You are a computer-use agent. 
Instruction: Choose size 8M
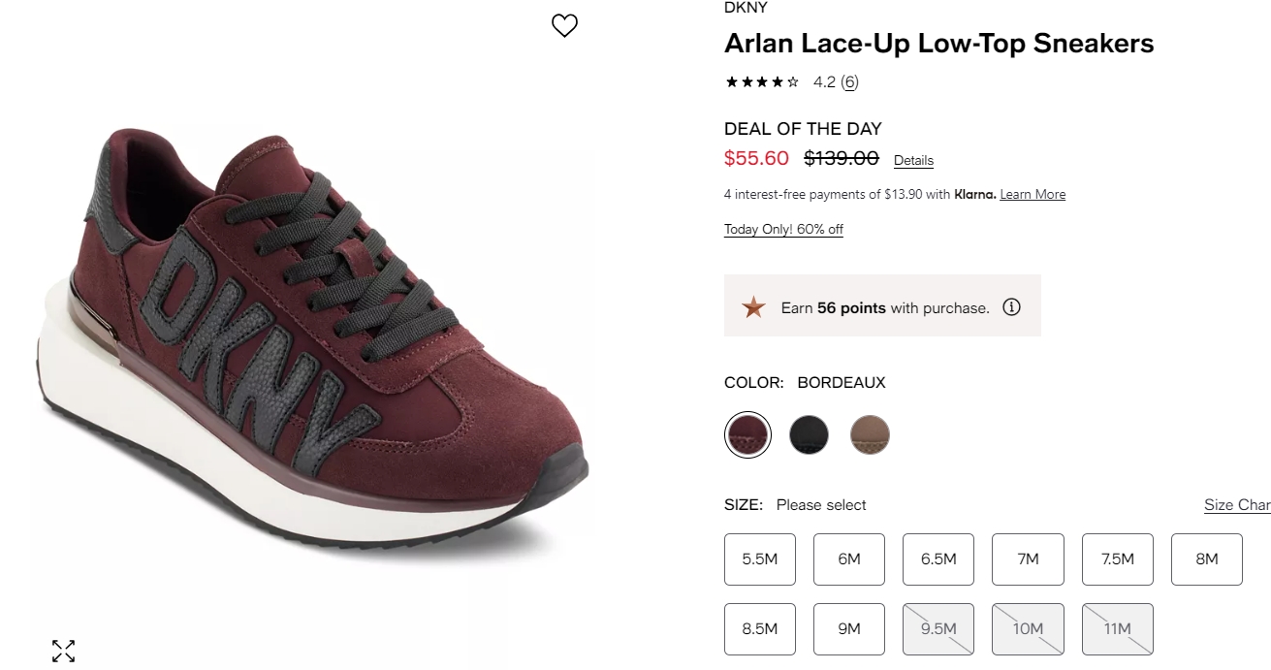pos(1207,559)
